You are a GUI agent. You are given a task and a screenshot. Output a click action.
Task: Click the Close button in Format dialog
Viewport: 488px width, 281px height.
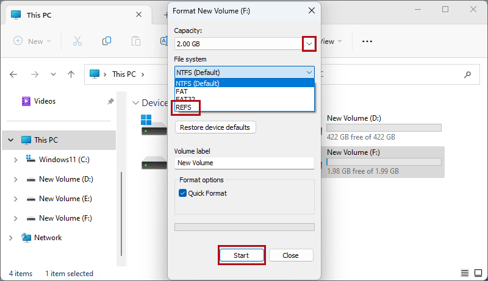291,255
